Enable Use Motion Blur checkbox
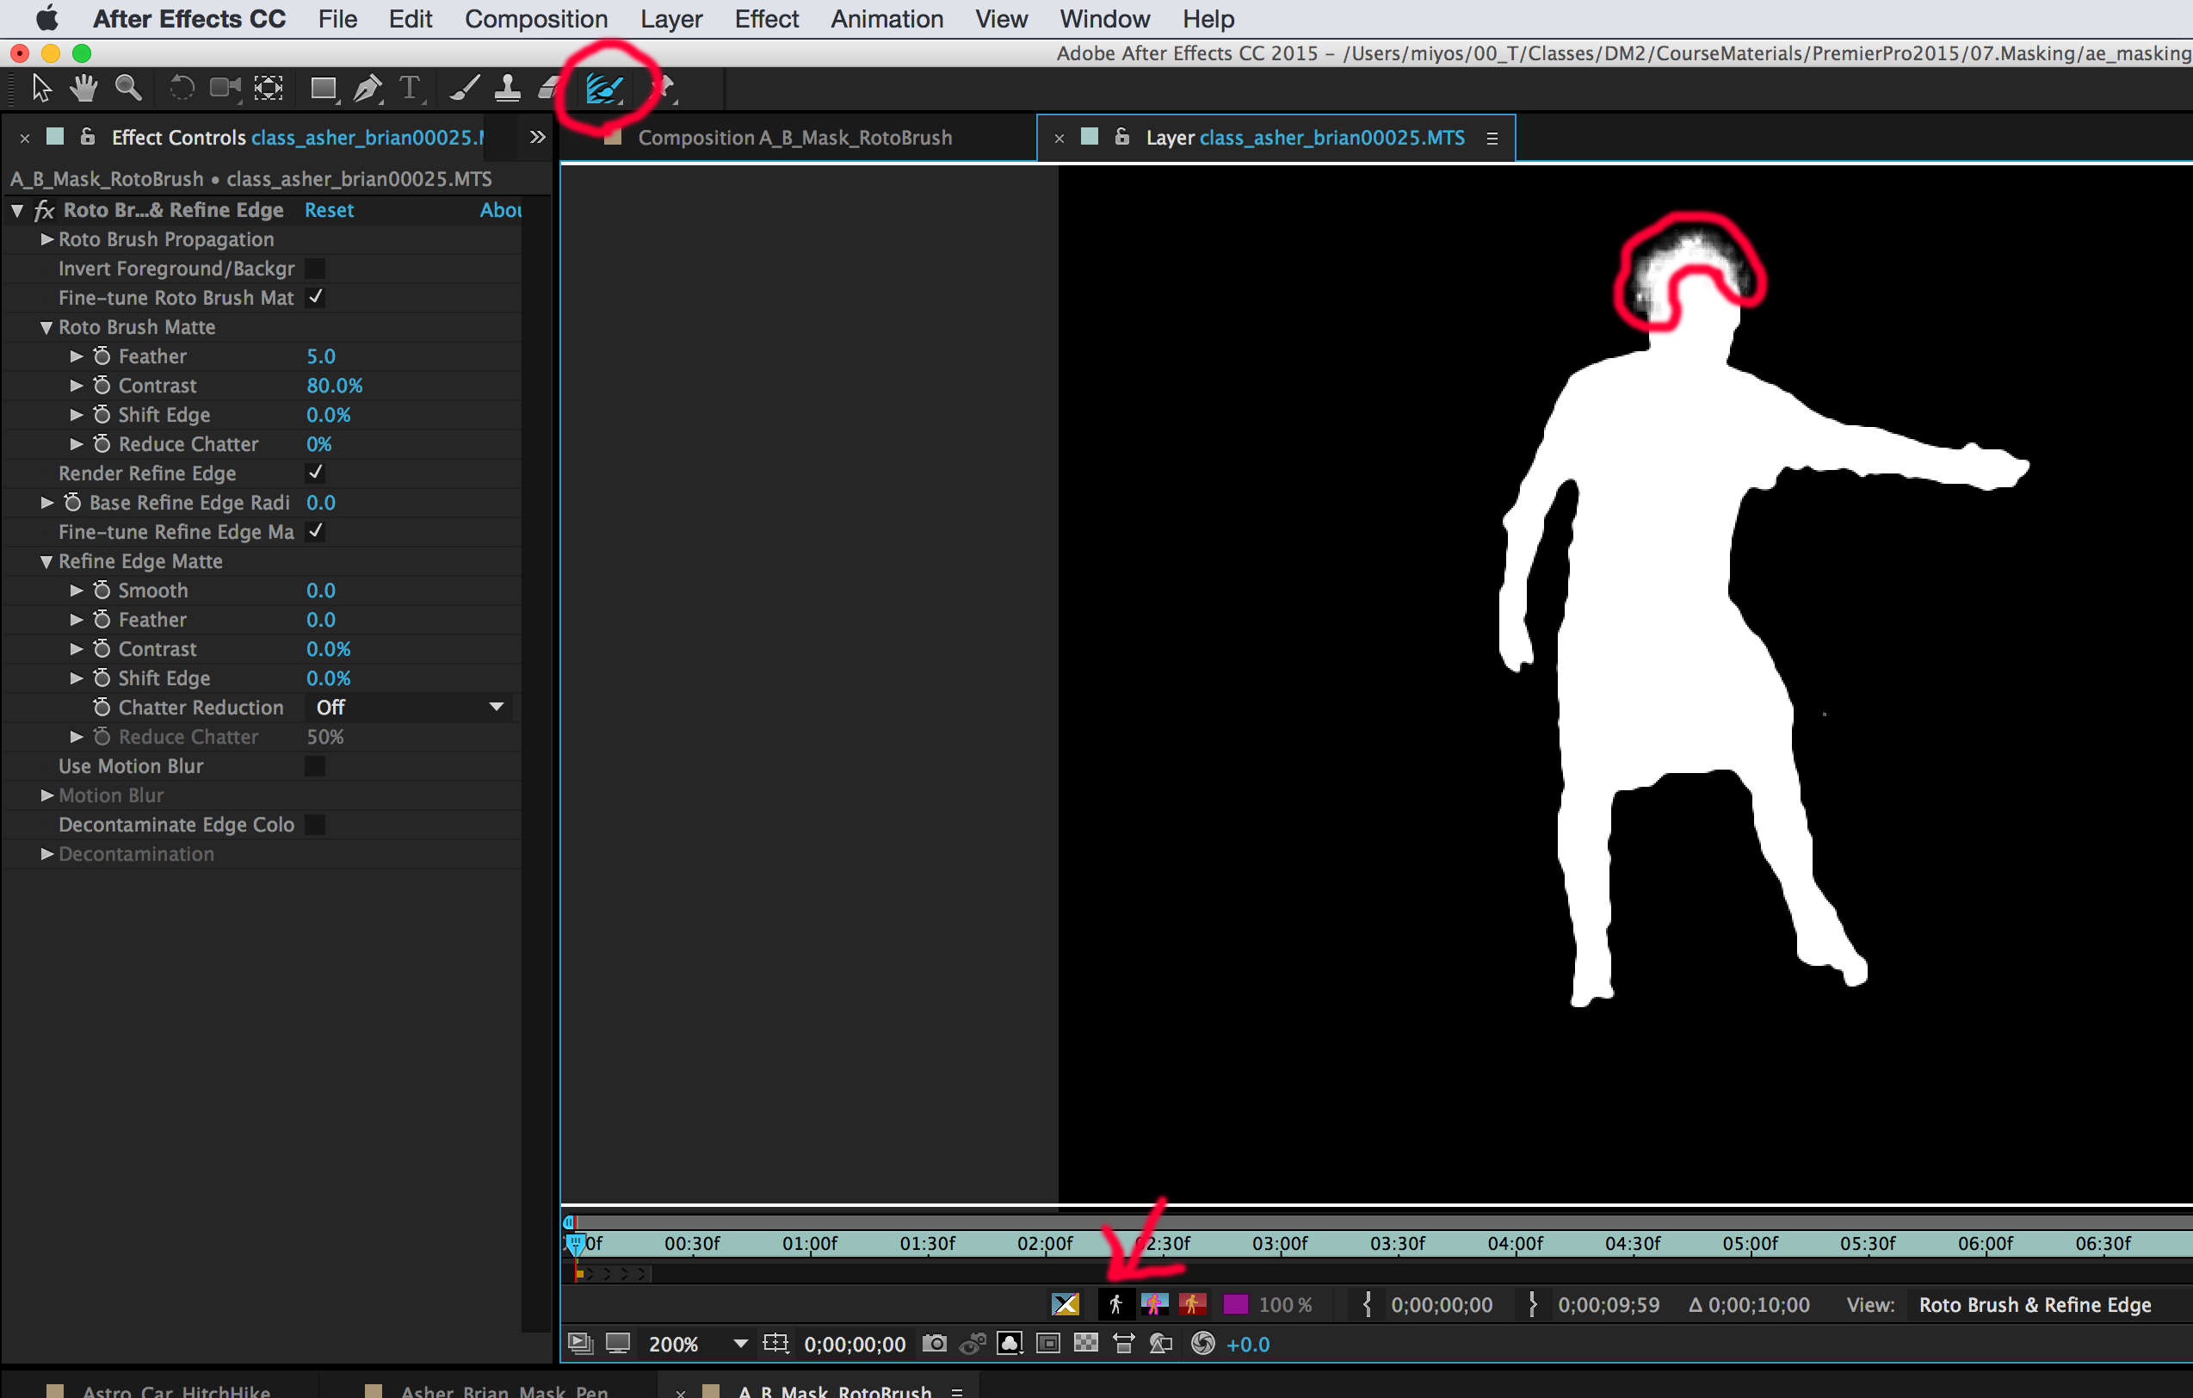Image resolution: width=2193 pixels, height=1398 pixels. (315, 766)
